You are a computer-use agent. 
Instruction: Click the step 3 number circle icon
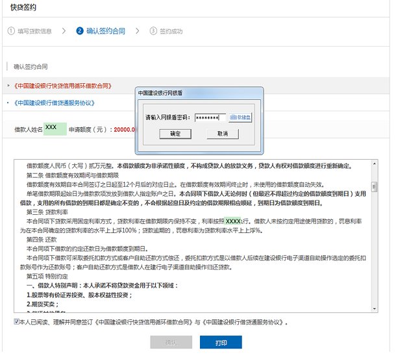(153, 31)
